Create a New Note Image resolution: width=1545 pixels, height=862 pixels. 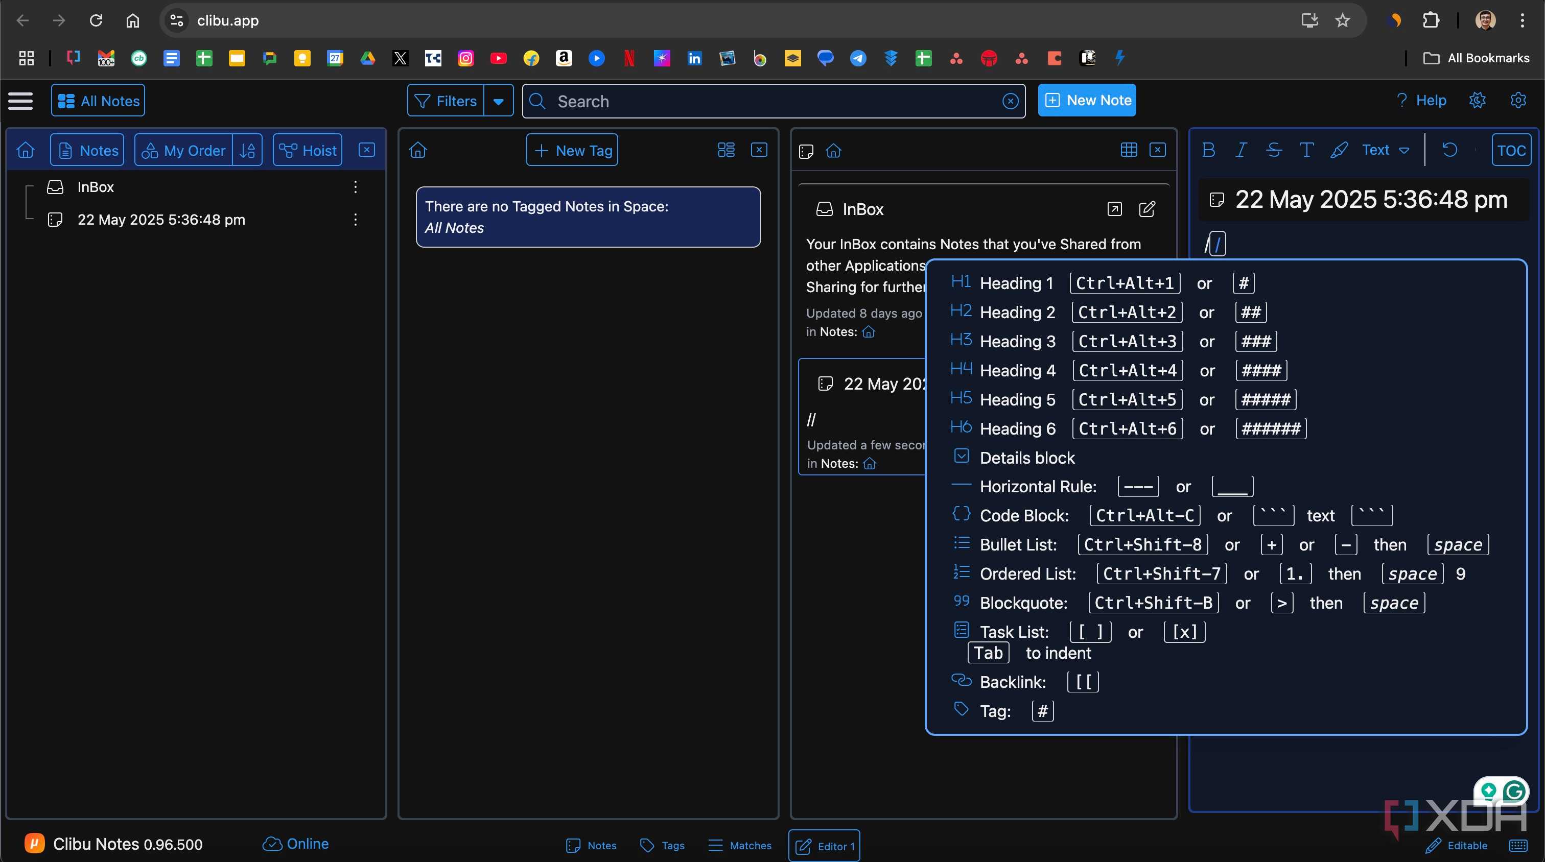1087,100
